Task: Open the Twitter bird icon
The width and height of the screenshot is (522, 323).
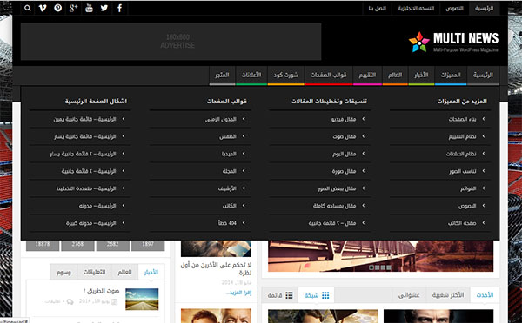Action: (x=104, y=9)
